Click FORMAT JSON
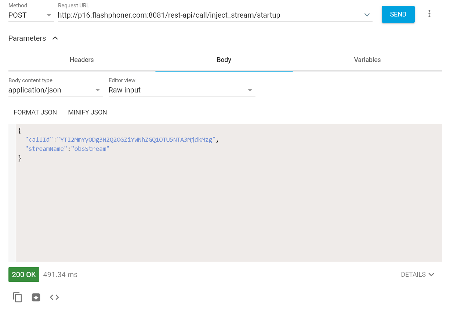Viewport: 450px width, 309px height. click(x=35, y=112)
